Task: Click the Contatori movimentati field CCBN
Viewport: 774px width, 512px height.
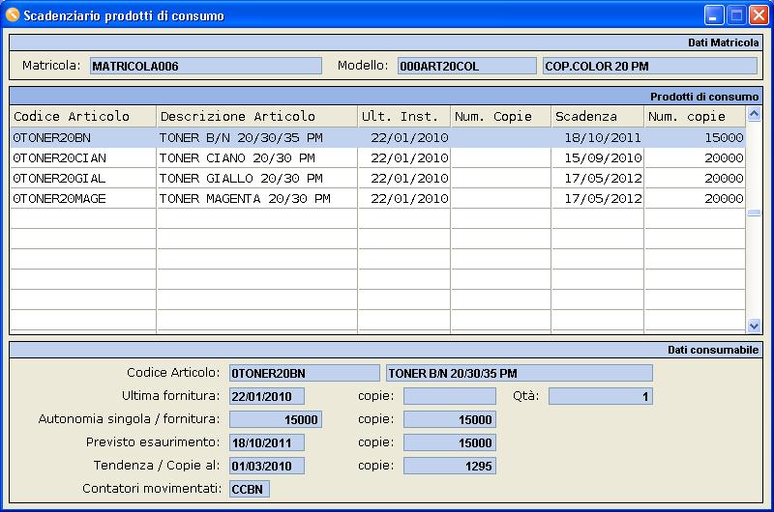Action: pos(250,489)
